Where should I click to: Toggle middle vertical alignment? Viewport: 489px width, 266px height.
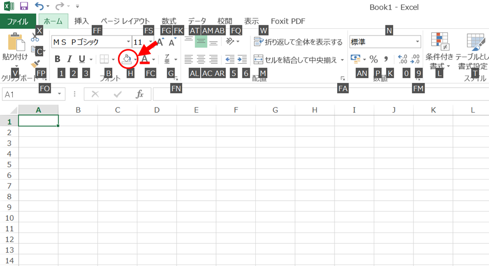click(201, 42)
